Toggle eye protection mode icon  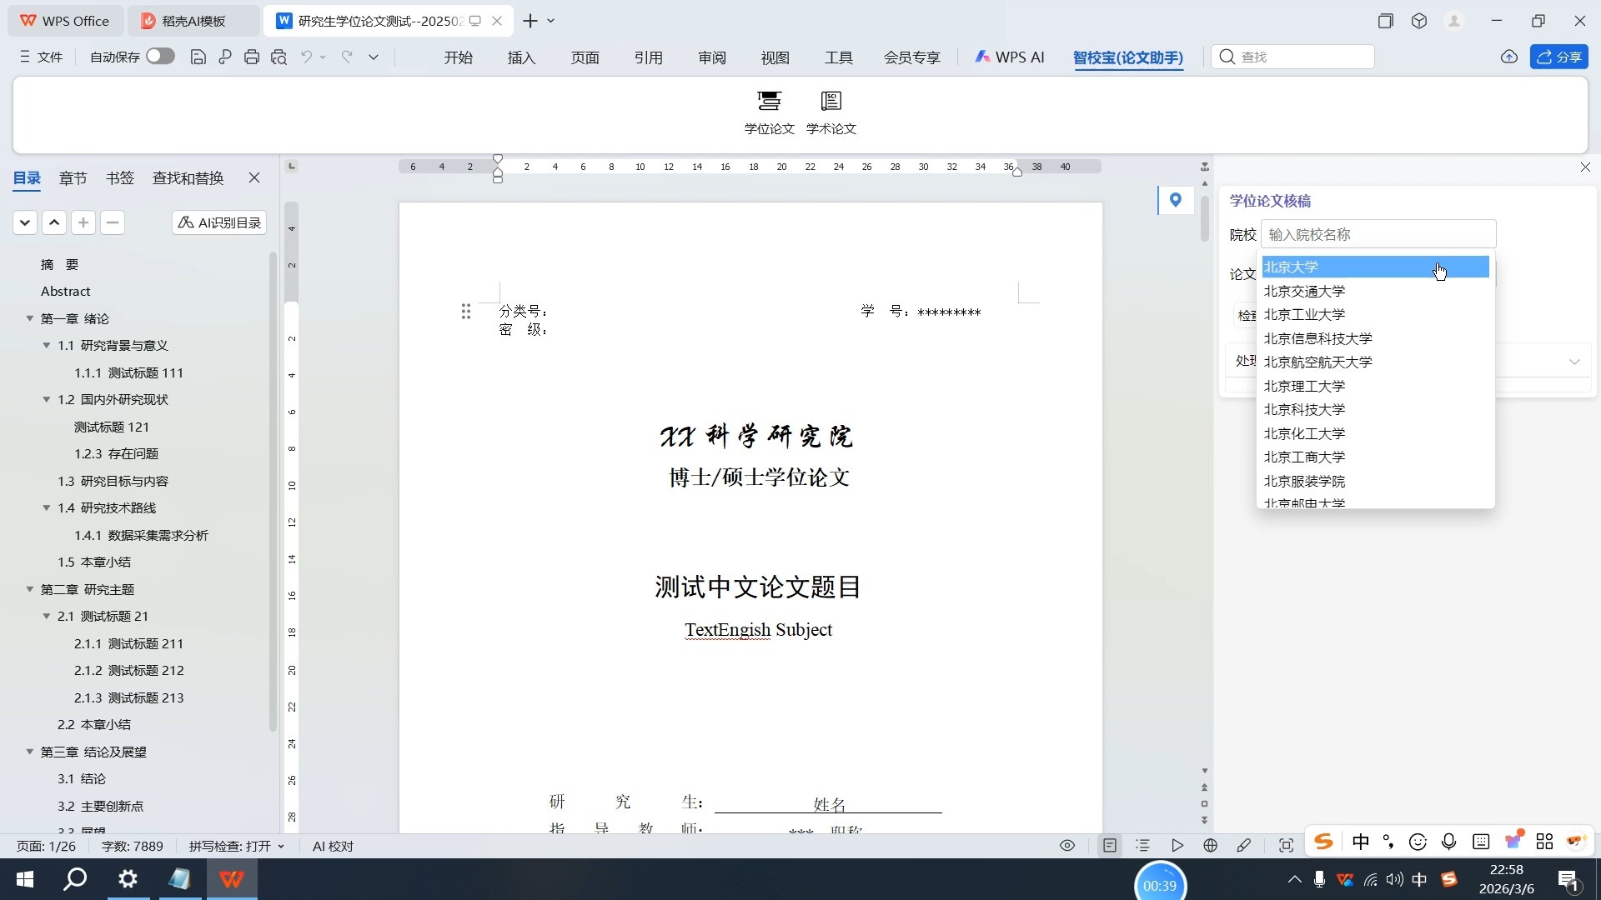tap(1066, 846)
